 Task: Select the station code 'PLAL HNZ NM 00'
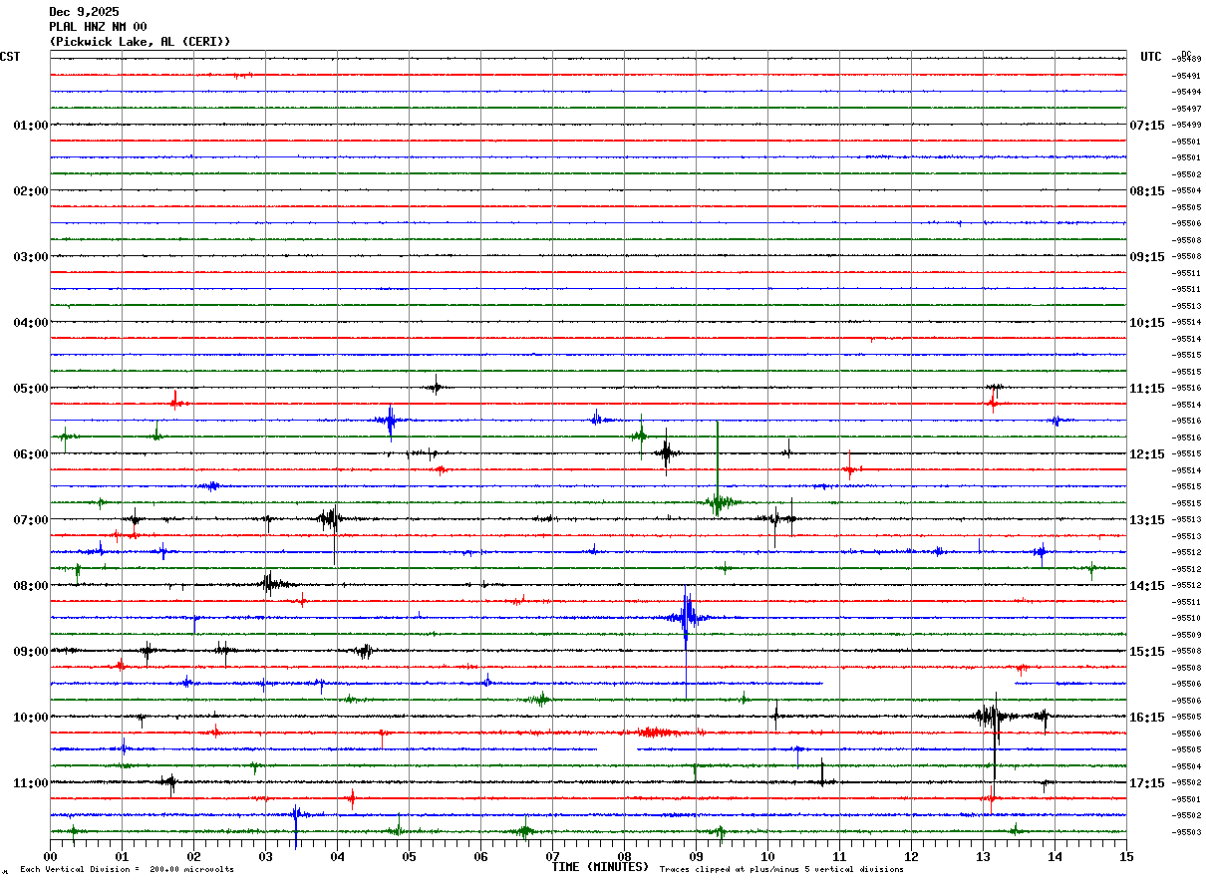[x=98, y=27]
